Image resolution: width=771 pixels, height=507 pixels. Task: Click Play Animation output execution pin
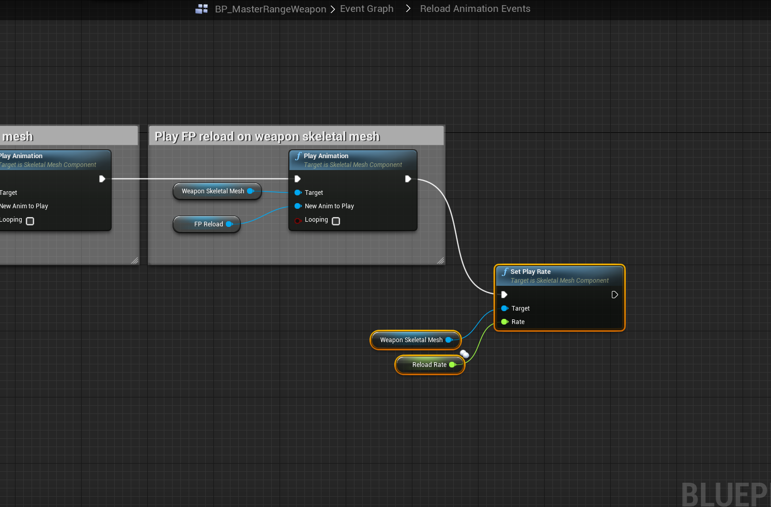tap(408, 179)
